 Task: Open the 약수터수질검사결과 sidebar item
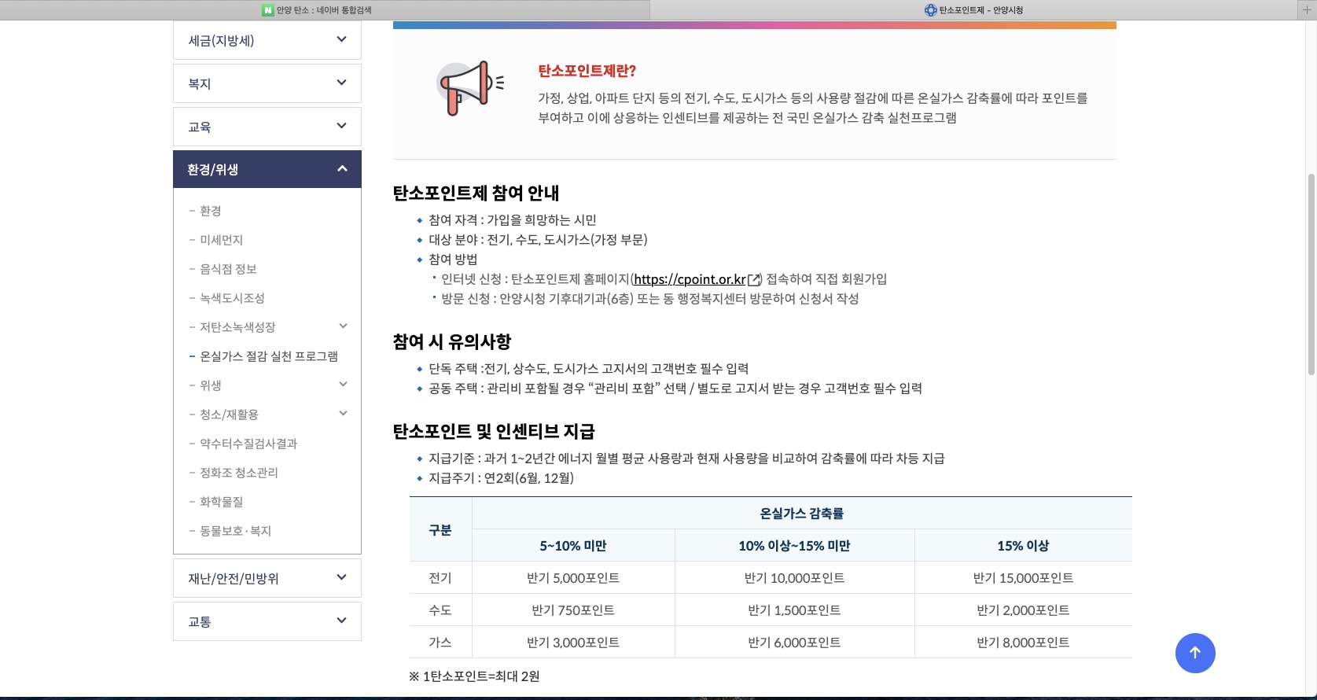point(248,444)
